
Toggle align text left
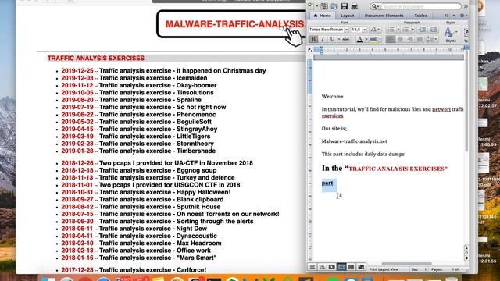(390, 40)
